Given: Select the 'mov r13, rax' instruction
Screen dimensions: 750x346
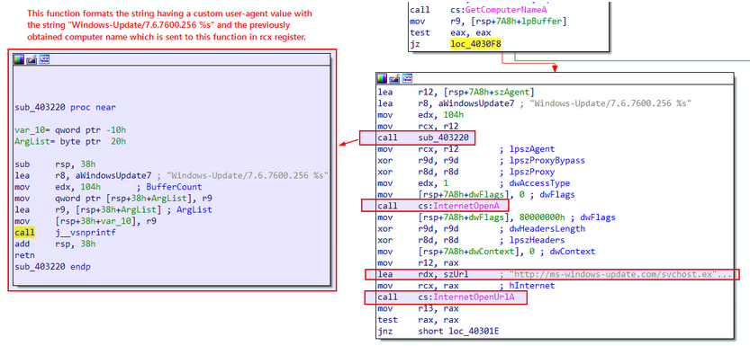Looking at the screenshot, I should tap(418, 309).
